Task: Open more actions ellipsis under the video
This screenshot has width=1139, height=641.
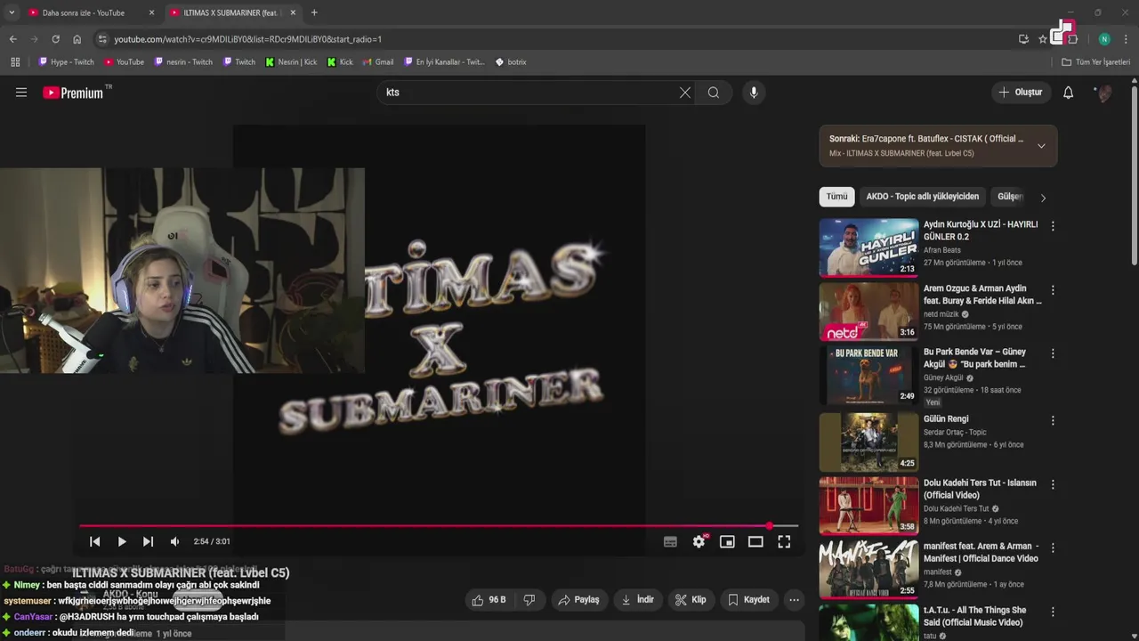Action: pyautogui.click(x=795, y=600)
